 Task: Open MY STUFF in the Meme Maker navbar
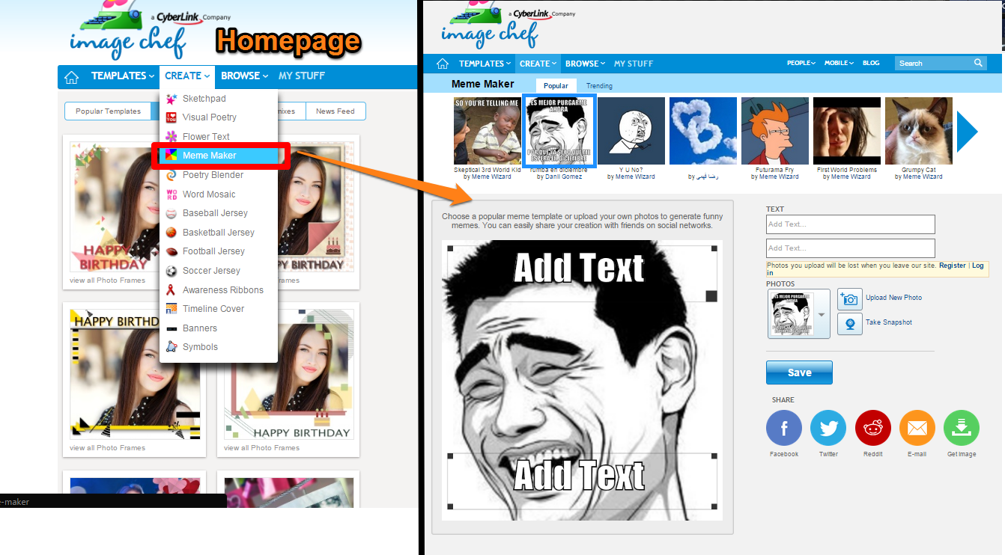pos(634,64)
